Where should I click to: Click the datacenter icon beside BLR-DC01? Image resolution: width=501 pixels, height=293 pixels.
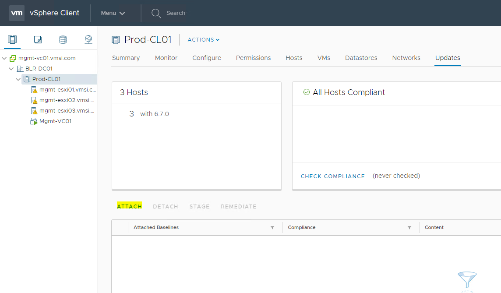(x=20, y=69)
